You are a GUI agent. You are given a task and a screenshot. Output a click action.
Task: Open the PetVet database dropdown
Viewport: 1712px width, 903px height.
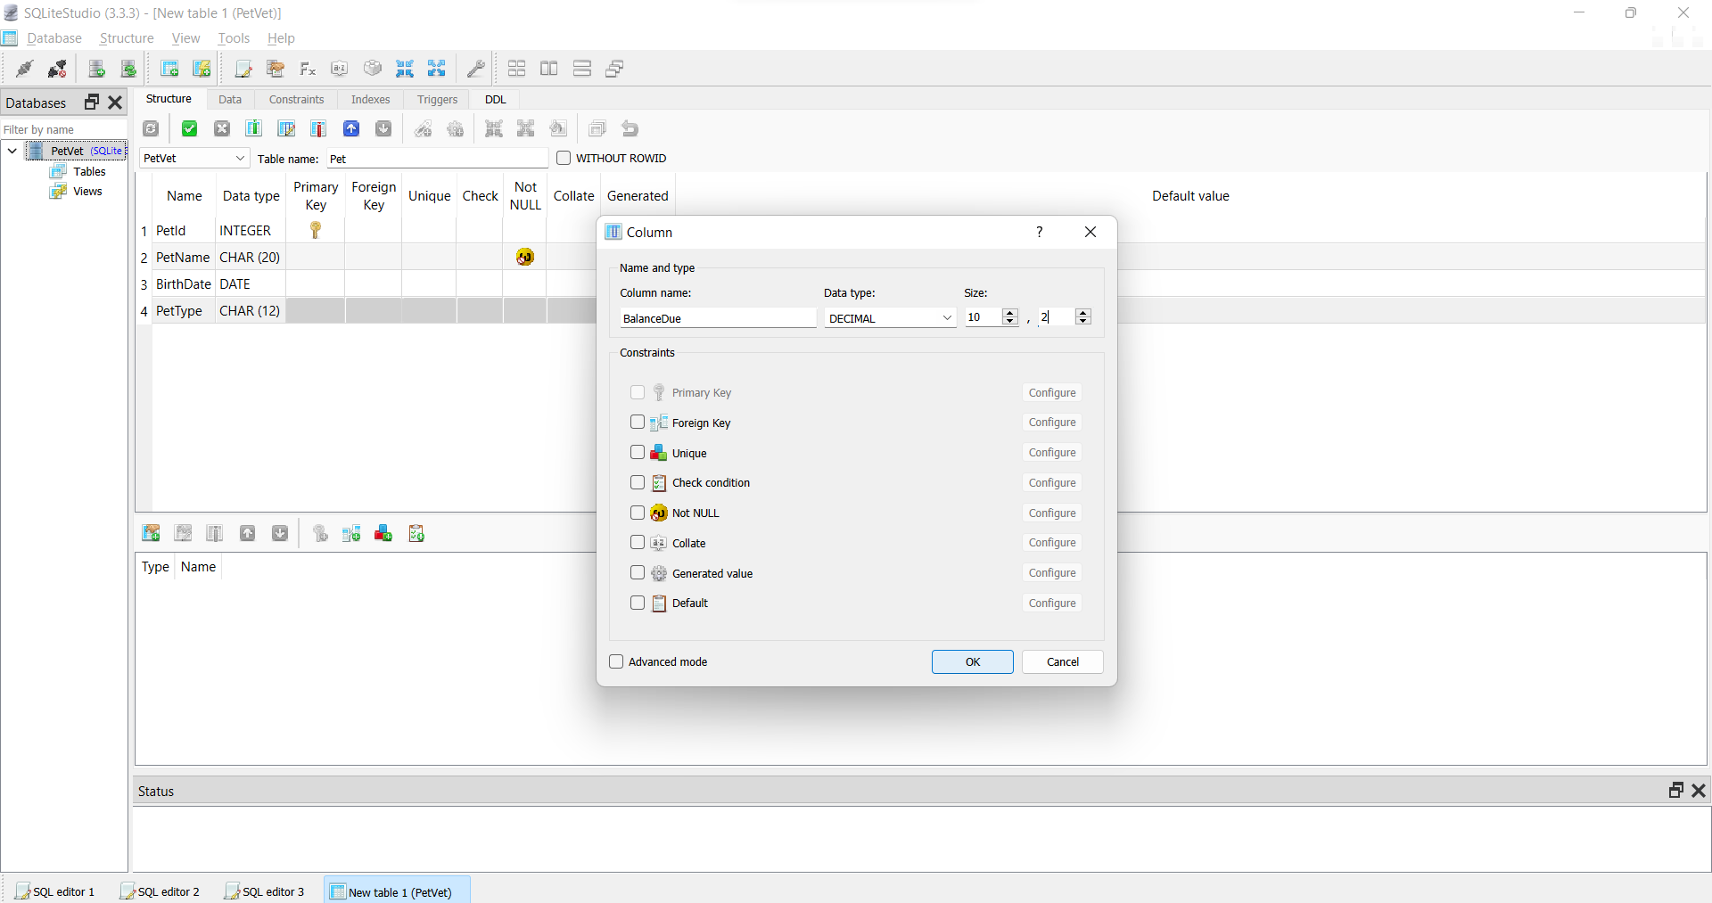193,158
